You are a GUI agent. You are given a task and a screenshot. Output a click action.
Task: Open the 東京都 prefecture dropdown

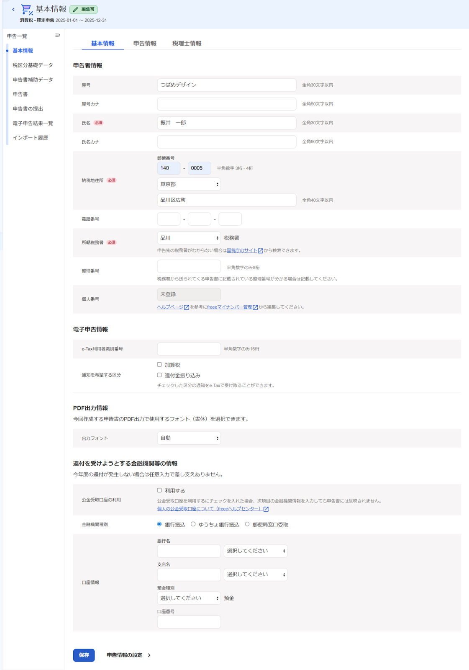tap(189, 184)
